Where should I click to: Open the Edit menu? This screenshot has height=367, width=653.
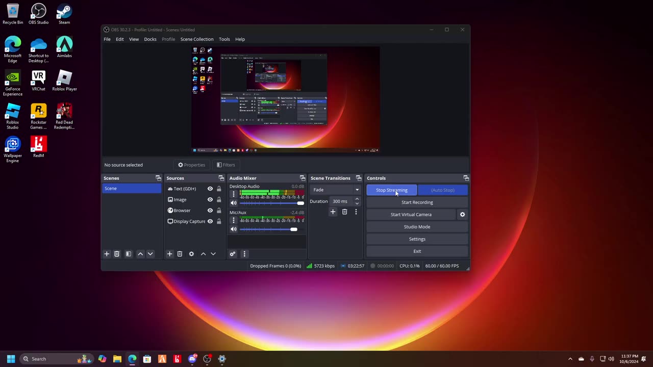(120, 39)
